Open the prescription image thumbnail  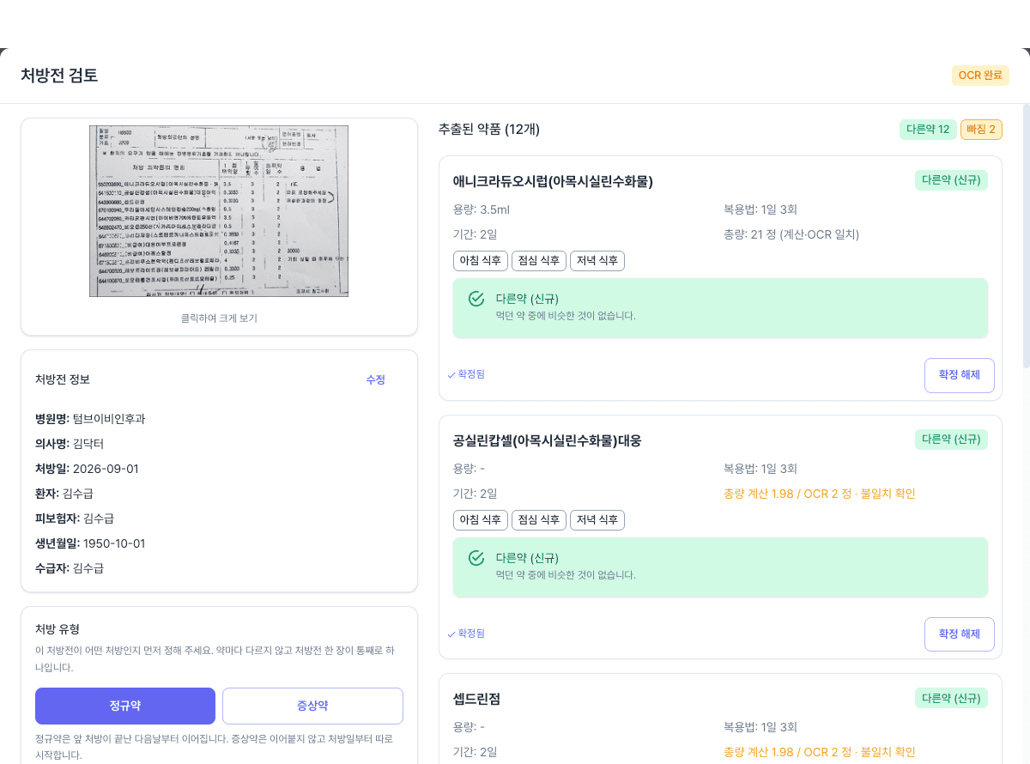tap(219, 211)
